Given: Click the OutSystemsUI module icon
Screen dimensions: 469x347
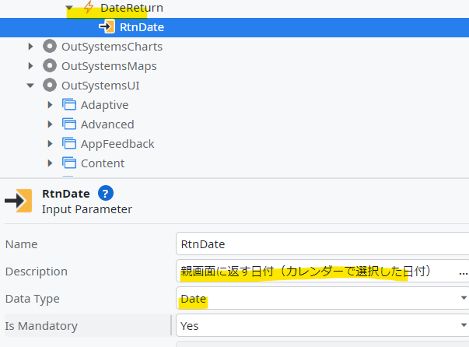Looking at the screenshot, I should (50, 86).
